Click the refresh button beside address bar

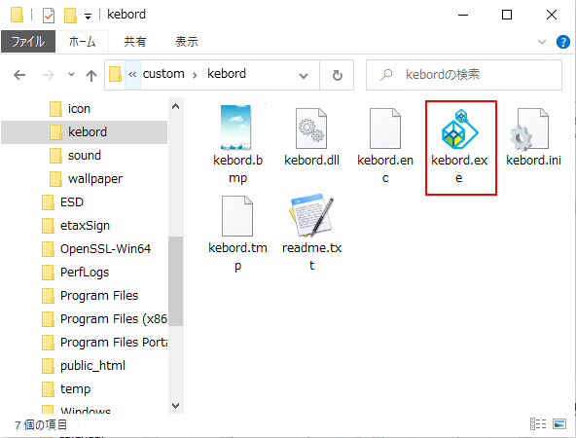(x=338, y=75)
